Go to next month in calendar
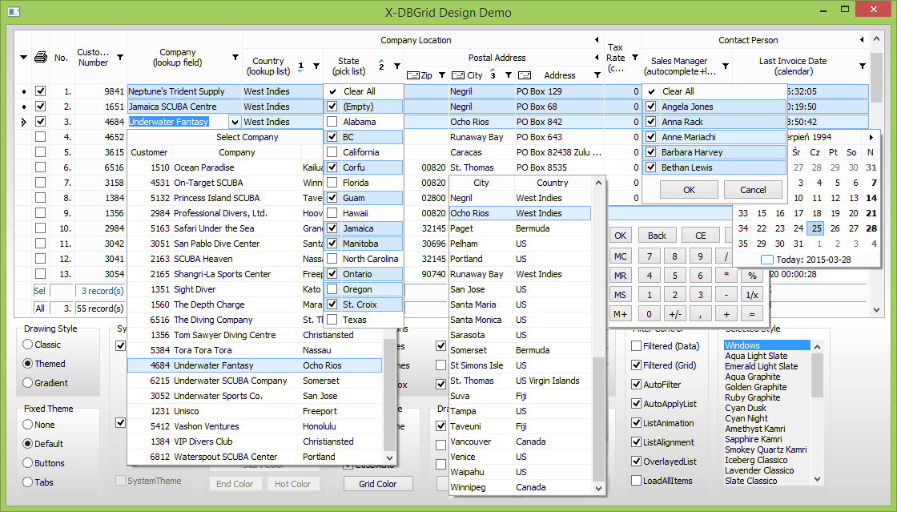897x512 pixels. 871,137
